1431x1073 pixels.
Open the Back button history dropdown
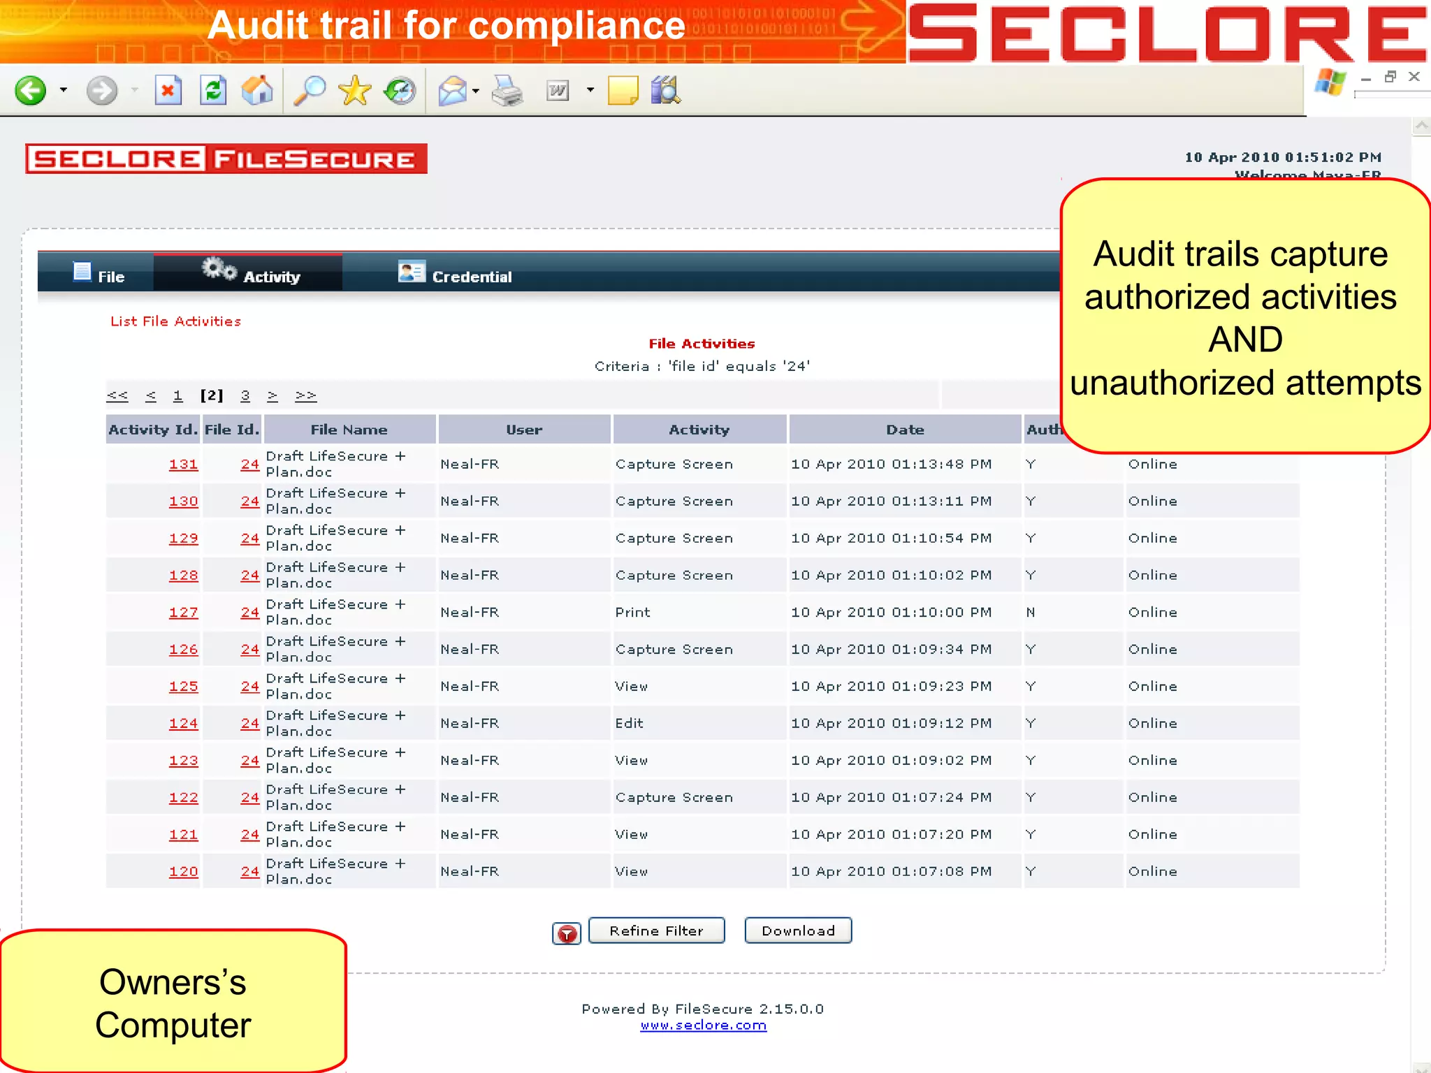pos(64,90)
